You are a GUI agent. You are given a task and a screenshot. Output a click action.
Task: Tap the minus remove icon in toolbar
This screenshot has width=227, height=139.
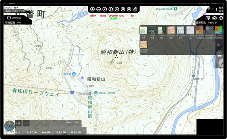coord(98,9)
